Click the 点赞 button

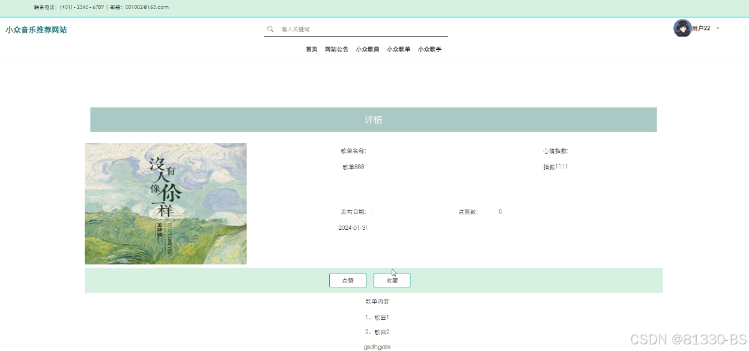[348, 280]
